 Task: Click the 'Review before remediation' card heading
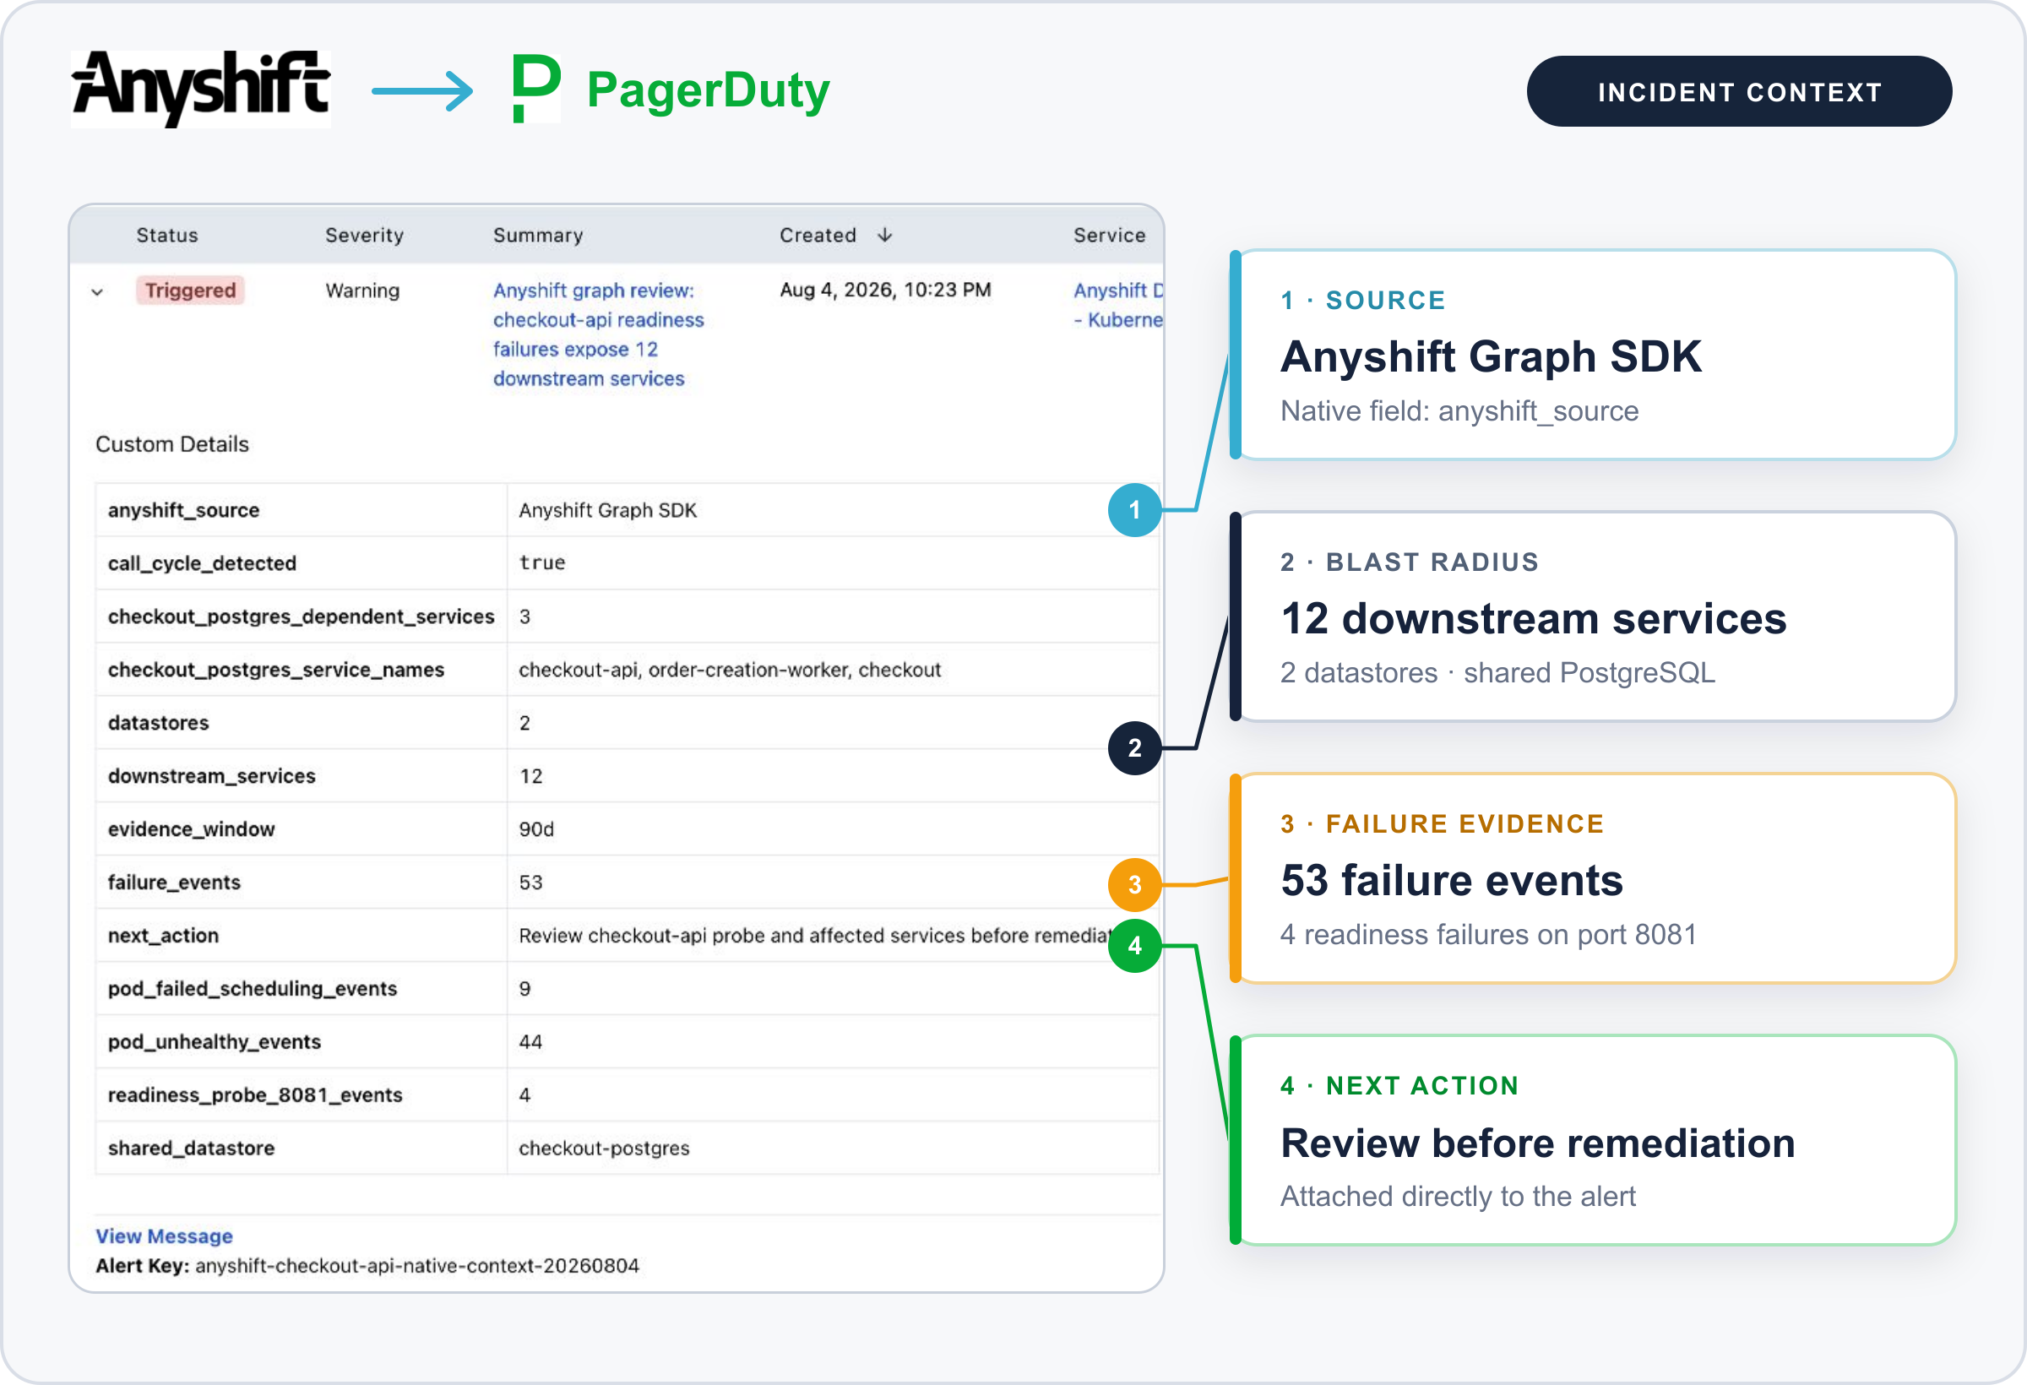[x=1538, y=1143]
